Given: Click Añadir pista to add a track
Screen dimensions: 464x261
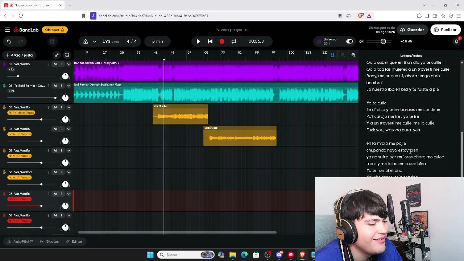Looking at the screenshot, I should coord(19,55).
